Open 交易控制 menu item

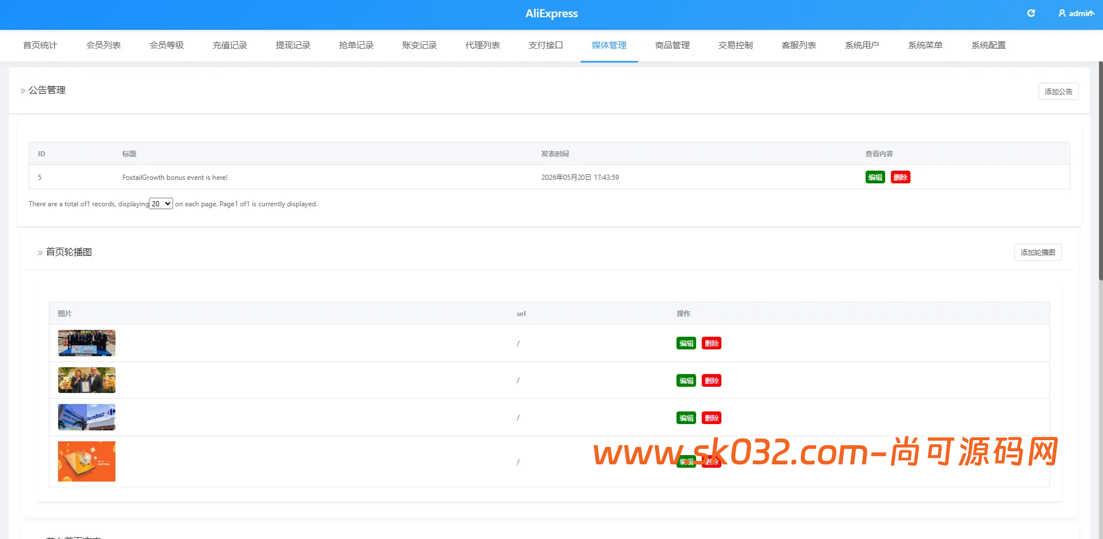736,45
